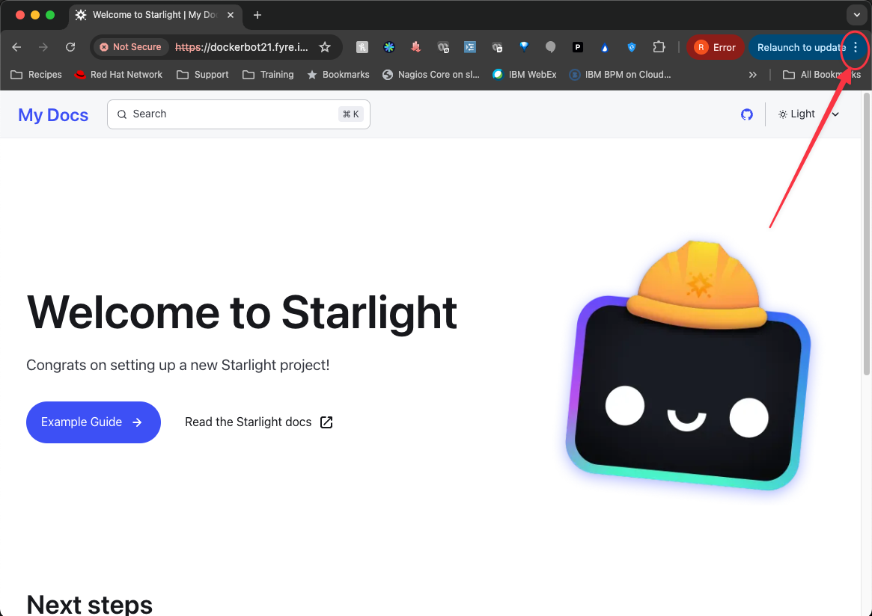Open the Extensions puzzle icon
Screen dimensions: 872x616
[x=659, y=47]
